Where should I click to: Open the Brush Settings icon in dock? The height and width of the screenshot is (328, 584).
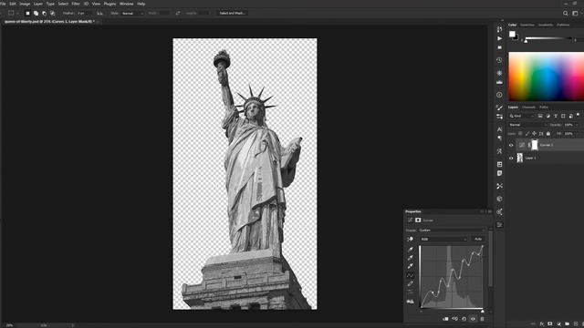tap(499, 117)
